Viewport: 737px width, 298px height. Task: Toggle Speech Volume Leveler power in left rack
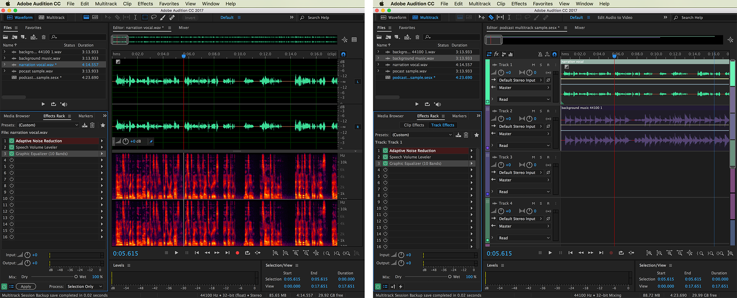point(12,147)
